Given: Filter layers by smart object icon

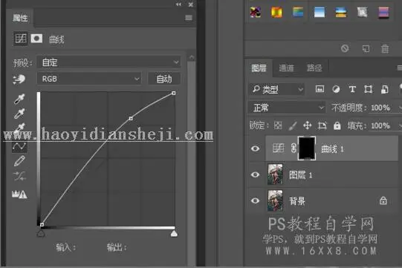Looking at the screenshot, I should coord(385,89).
